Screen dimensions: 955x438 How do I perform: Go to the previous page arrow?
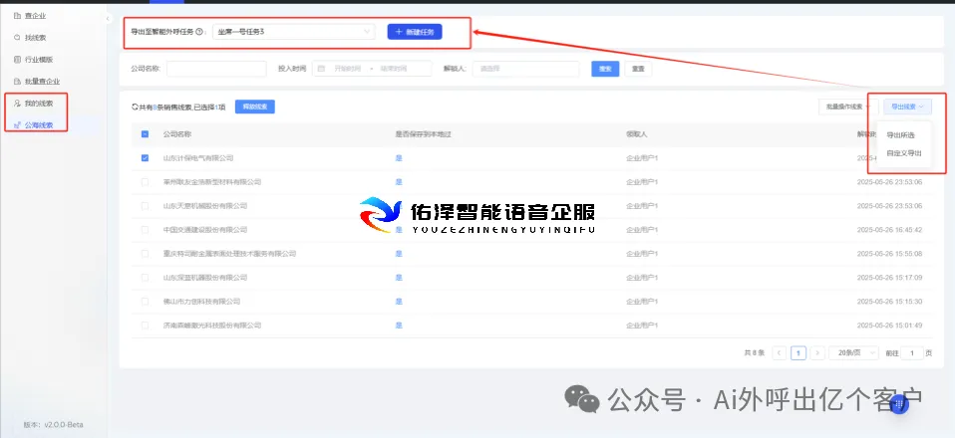779,352
